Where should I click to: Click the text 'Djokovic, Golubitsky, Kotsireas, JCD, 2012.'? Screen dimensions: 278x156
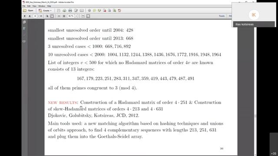click(93, 116)
